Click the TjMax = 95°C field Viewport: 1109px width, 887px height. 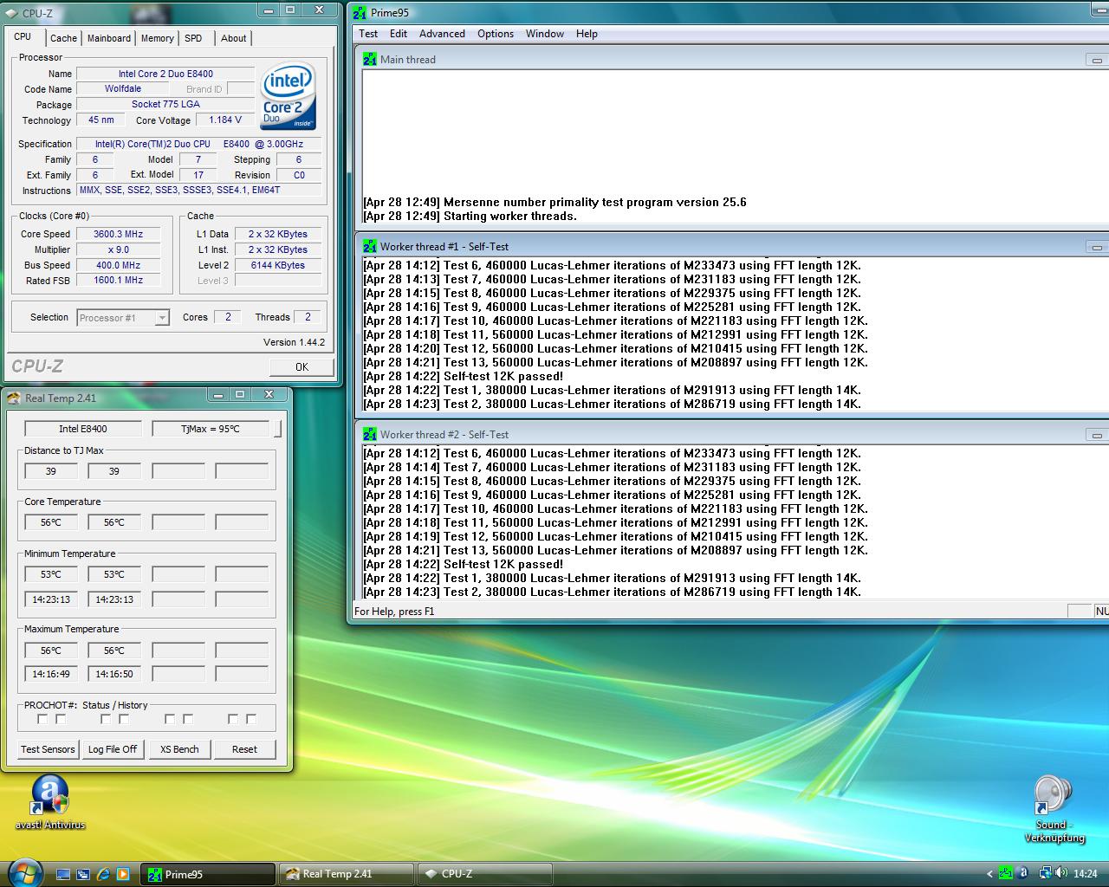(211, 428)
